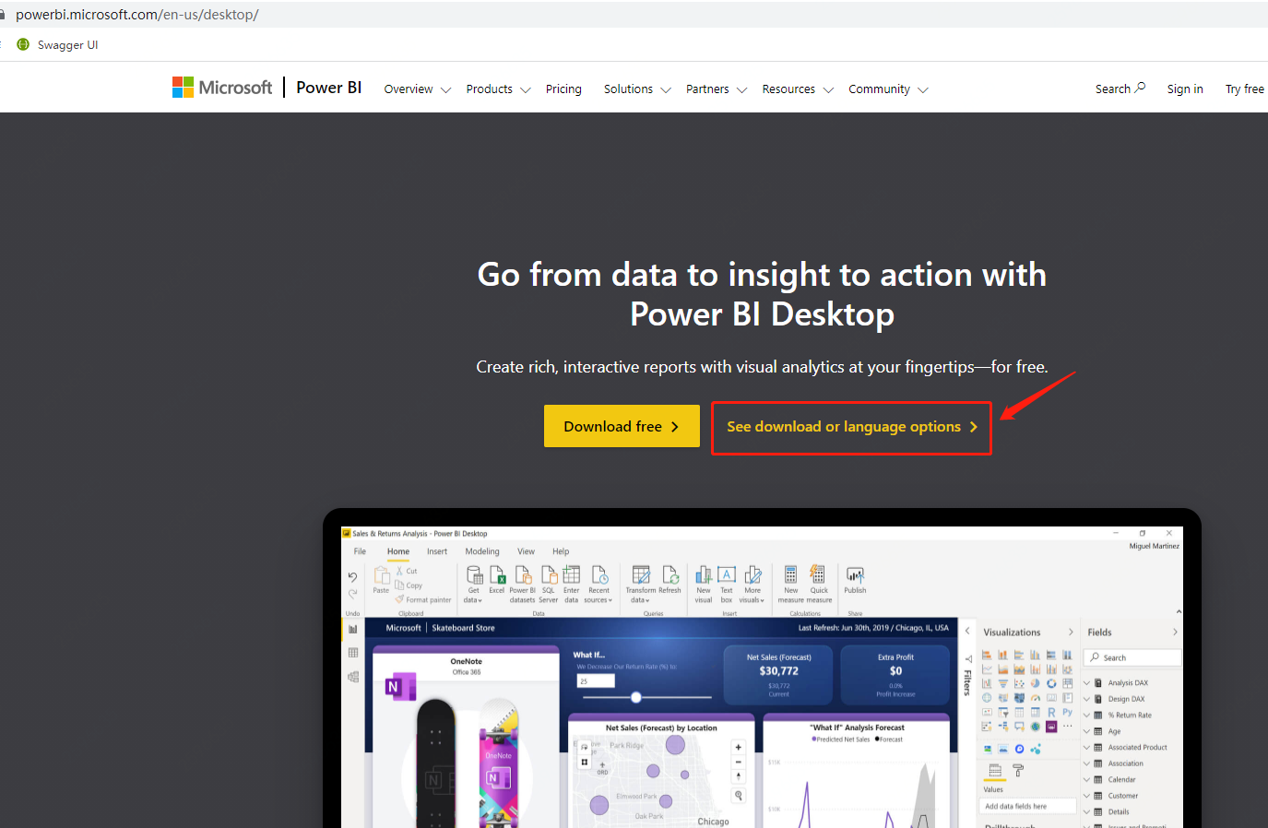1268x828 pixels.
Task: Click See download or language options
Action: (851, 427)
